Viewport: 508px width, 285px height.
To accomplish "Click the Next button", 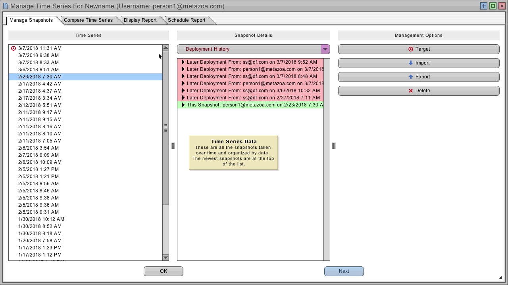I will pyautogui.click(x=344, y=271).
